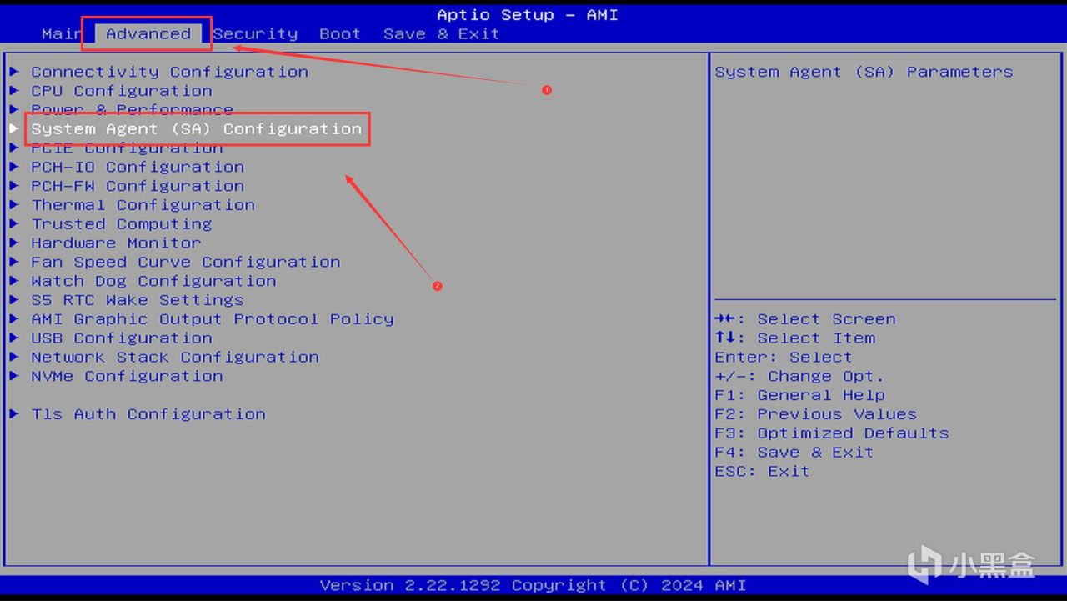1067x601 pixels.
Task: Open the Security tab
Action: click(x=255, y=34)
